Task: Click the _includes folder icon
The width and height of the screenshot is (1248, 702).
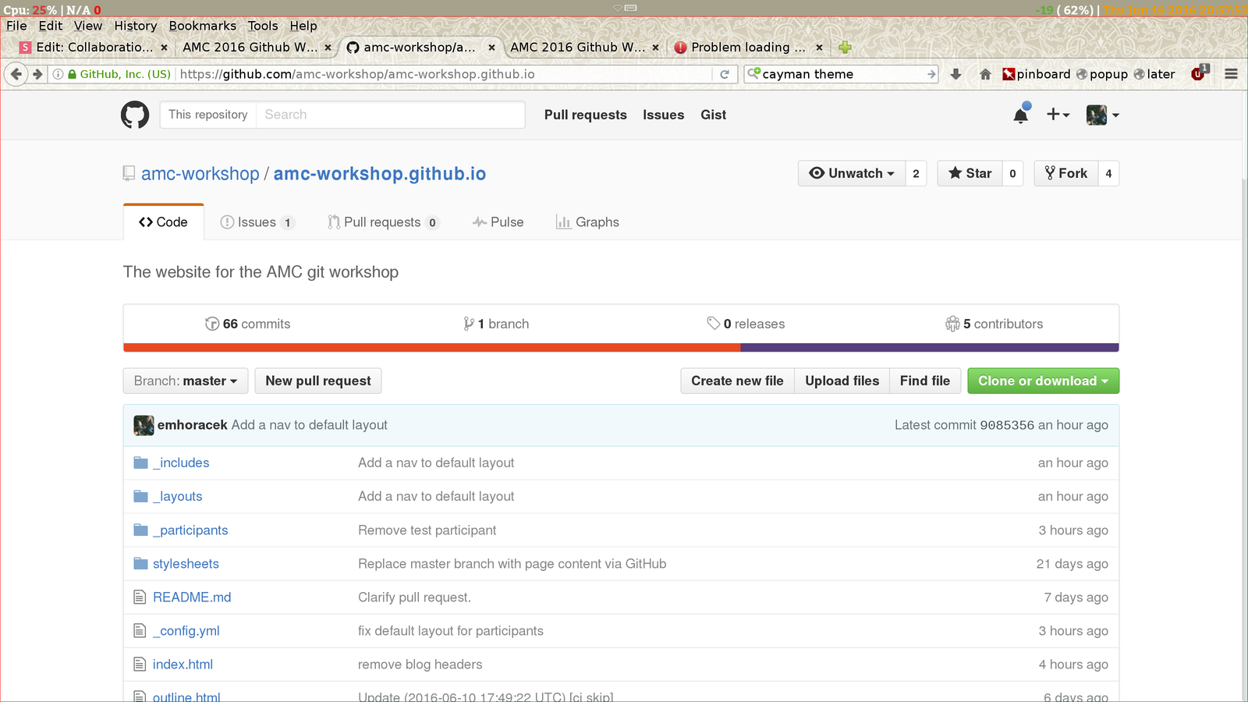Action: pyautogui.click(x=140, y=463)
